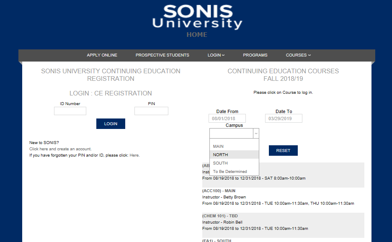Expand the COURSES navigation dropdown
Image resolution: width=392 pixels, height=242 pixels.
pyautogui.click(x=298, y=55)
